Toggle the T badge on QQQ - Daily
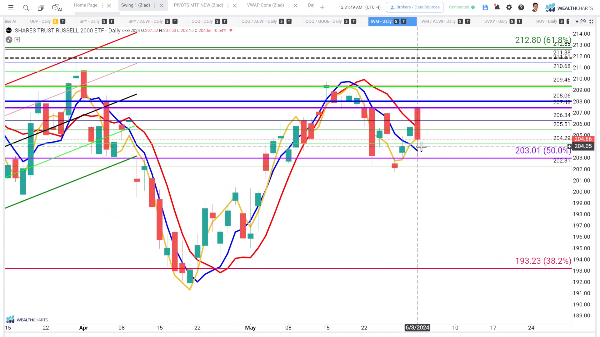The height and width of the screenshot is (337, 600). click(x=225, y=21)
